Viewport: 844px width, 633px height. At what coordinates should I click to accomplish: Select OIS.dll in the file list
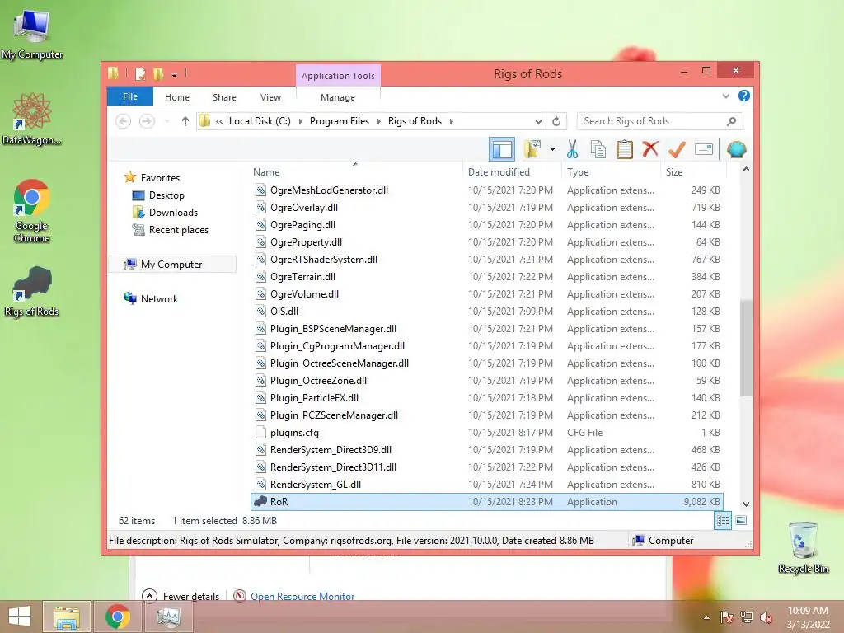pos(486,311)
